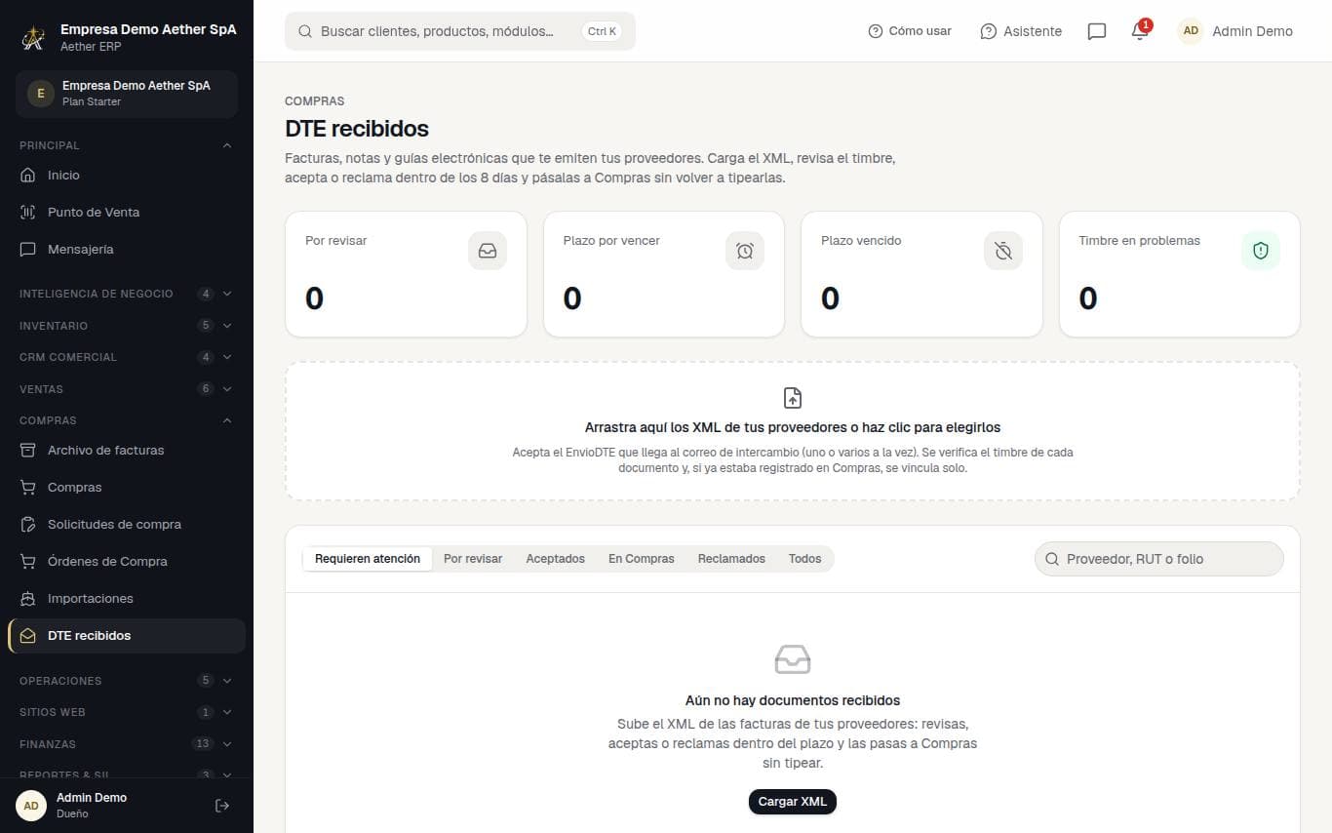
Task: Switch to the Aceptados tab
Action: pyautogui.click(x=556, y=559)
